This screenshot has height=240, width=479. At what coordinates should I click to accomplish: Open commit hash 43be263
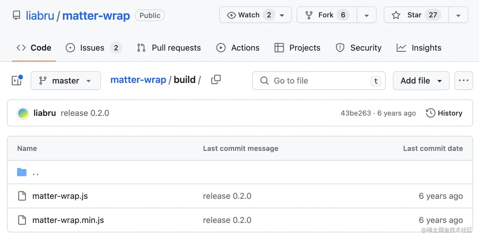[x=356, y=113]
